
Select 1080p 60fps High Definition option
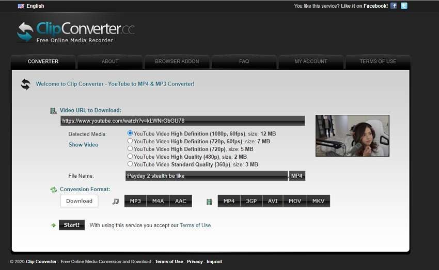(130, 133)
